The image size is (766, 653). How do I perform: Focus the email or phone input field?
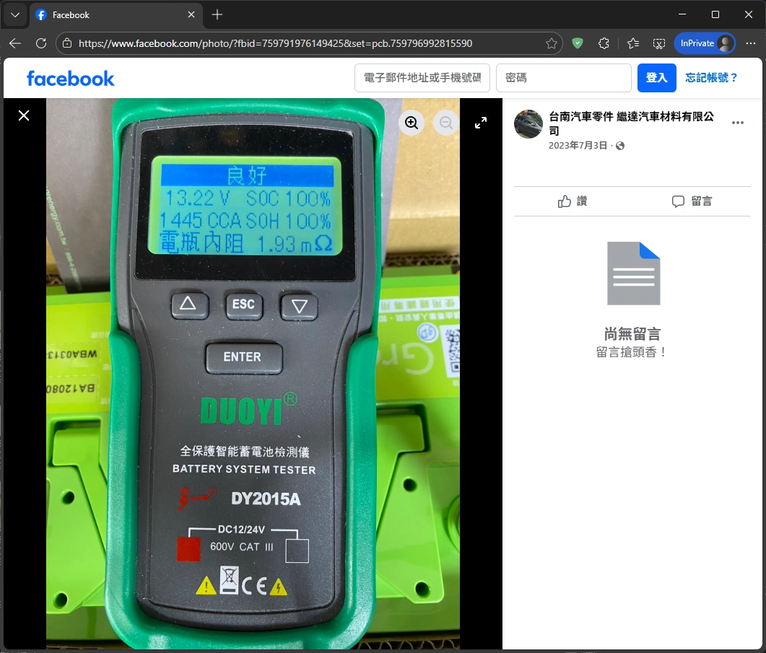pyautogui.click(x=422, y=78)
